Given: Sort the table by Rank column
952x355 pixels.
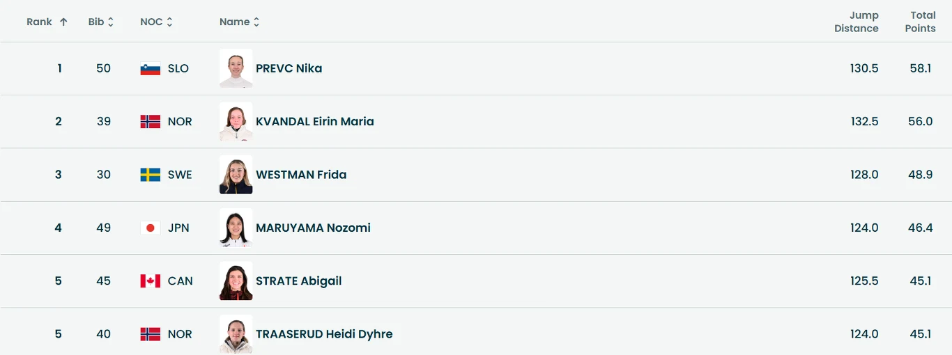Looking at the screenshot, I should click(x=63, y=22).
